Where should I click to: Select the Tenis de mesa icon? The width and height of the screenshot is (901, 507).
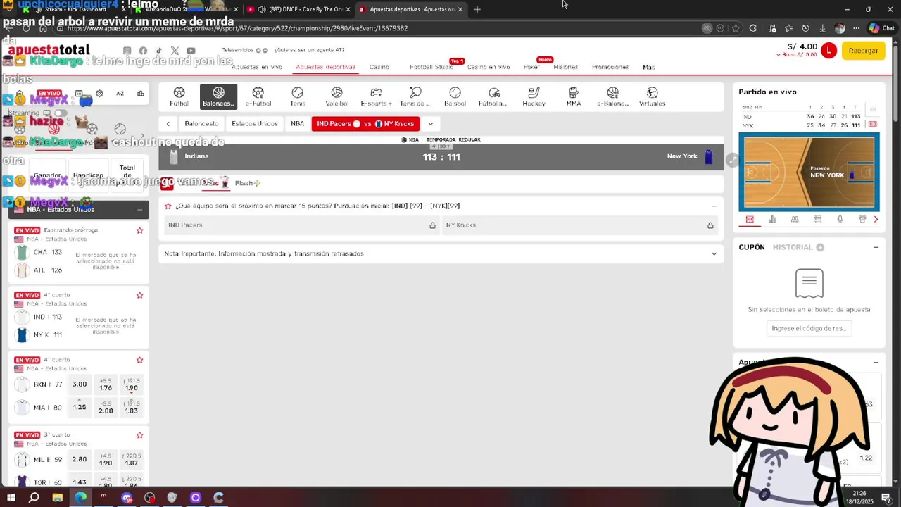[x=415, y=96]
